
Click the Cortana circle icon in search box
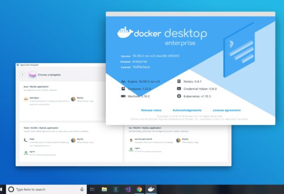point(11,189)
